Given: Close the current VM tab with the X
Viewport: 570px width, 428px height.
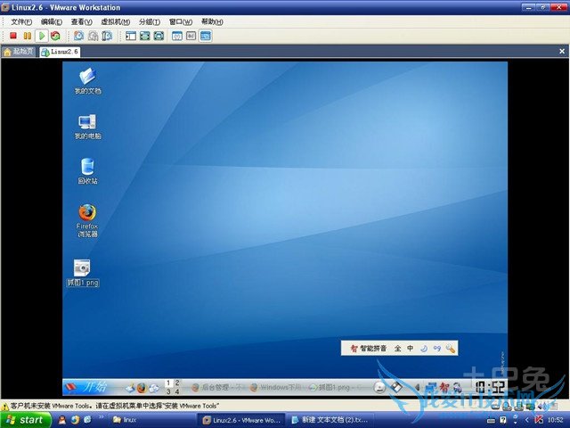Looking at the screenshot, I should (562, 52).
